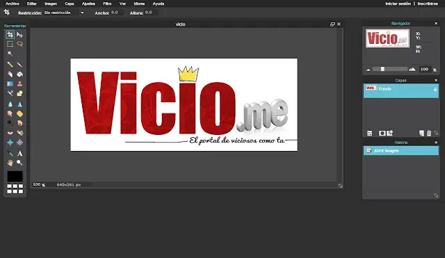The width and height of the screenshot is (445, 258).
Task: Select the Magic Wand tool
Action: 10,54
